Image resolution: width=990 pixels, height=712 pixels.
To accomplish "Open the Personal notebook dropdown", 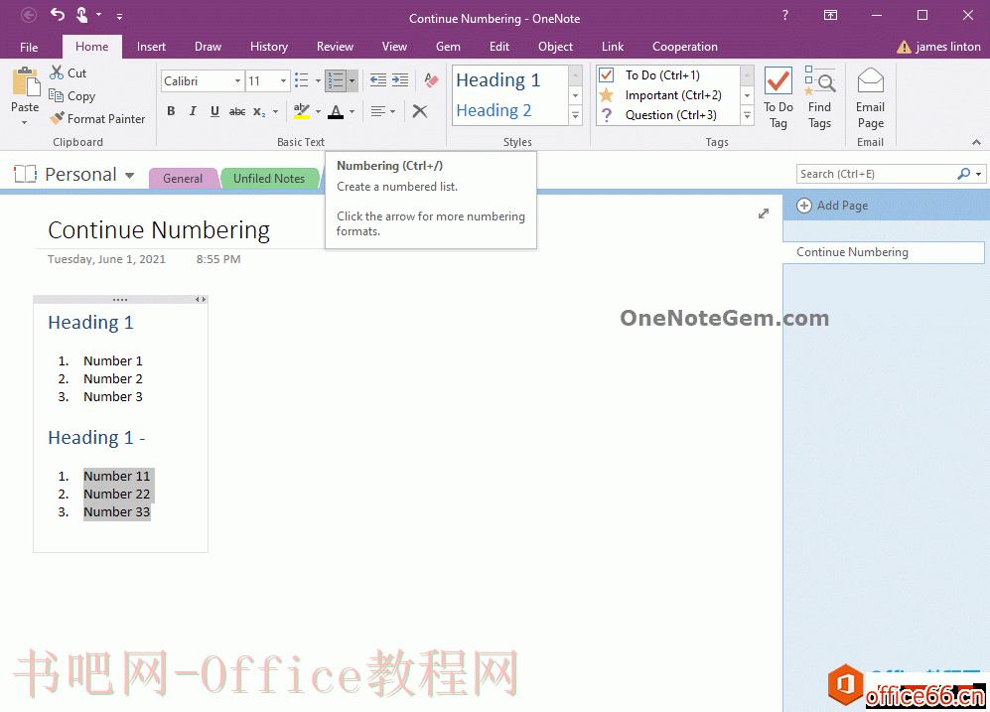I will click(129, 175).
